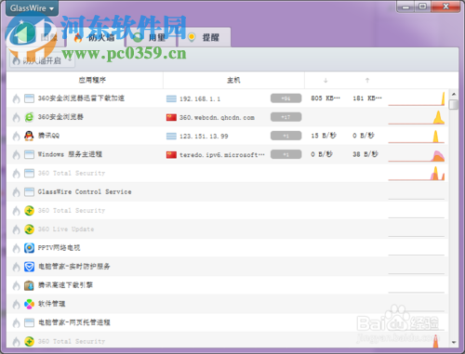Image resolution: width=465 pixels, height=354 pixels.
Task: Click the flag icon beside 192.168.1.1
Action: click(x=171, y=98)
